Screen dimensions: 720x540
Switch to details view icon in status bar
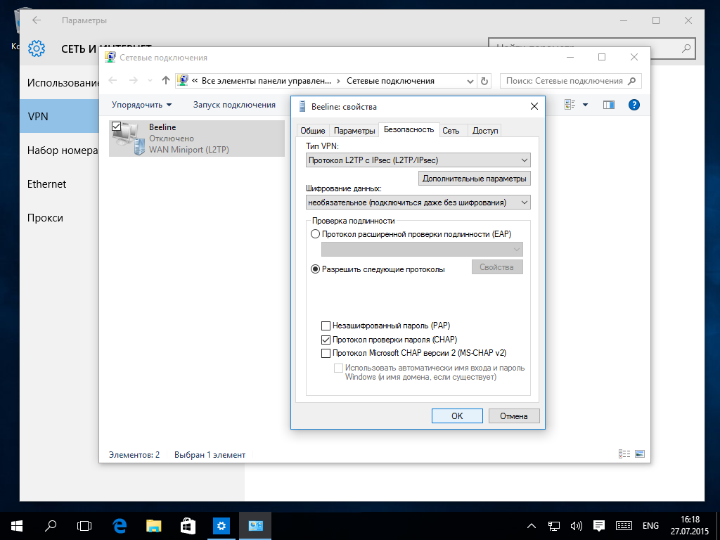[624, 454]
